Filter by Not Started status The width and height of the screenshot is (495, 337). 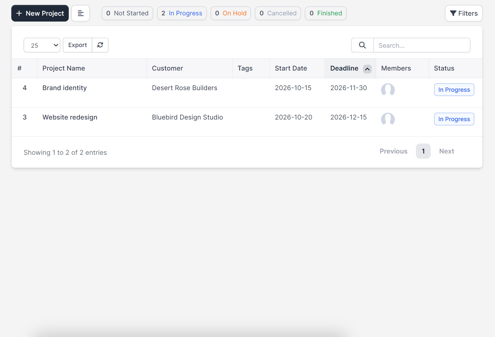(127, 13)
